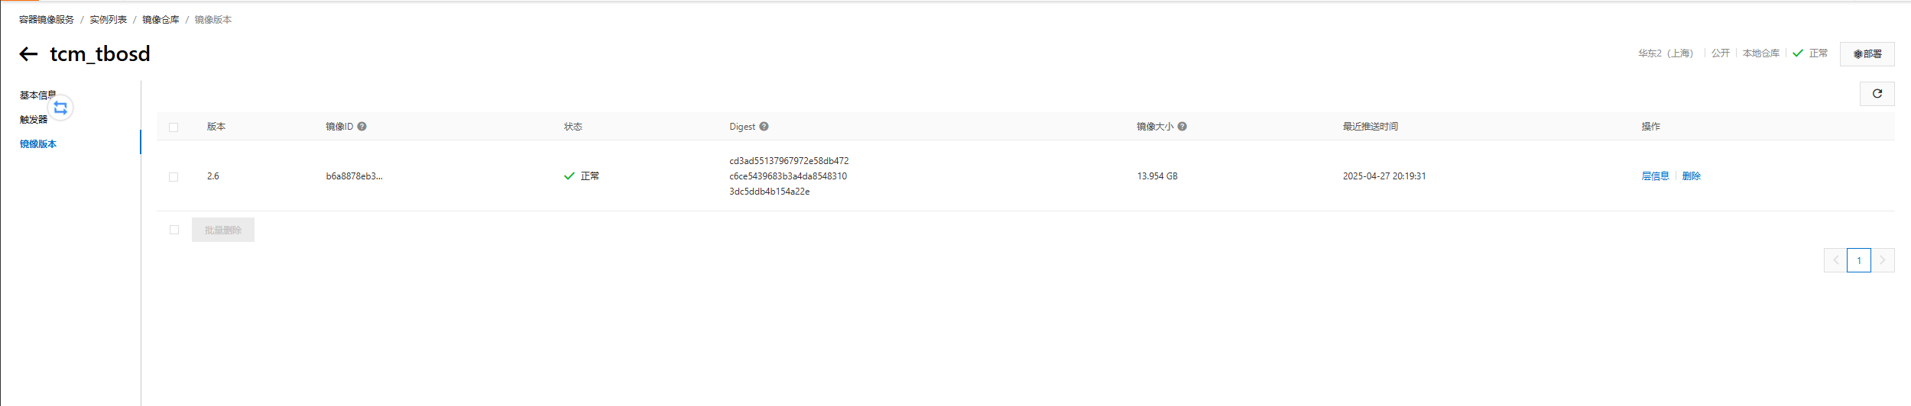1911x406 pixels.
Task: Open 层信息 for version 2.6
Action: point(1655,176)
